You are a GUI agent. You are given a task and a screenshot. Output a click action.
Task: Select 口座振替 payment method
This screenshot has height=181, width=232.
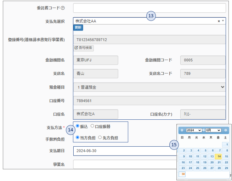pos(92,126)
